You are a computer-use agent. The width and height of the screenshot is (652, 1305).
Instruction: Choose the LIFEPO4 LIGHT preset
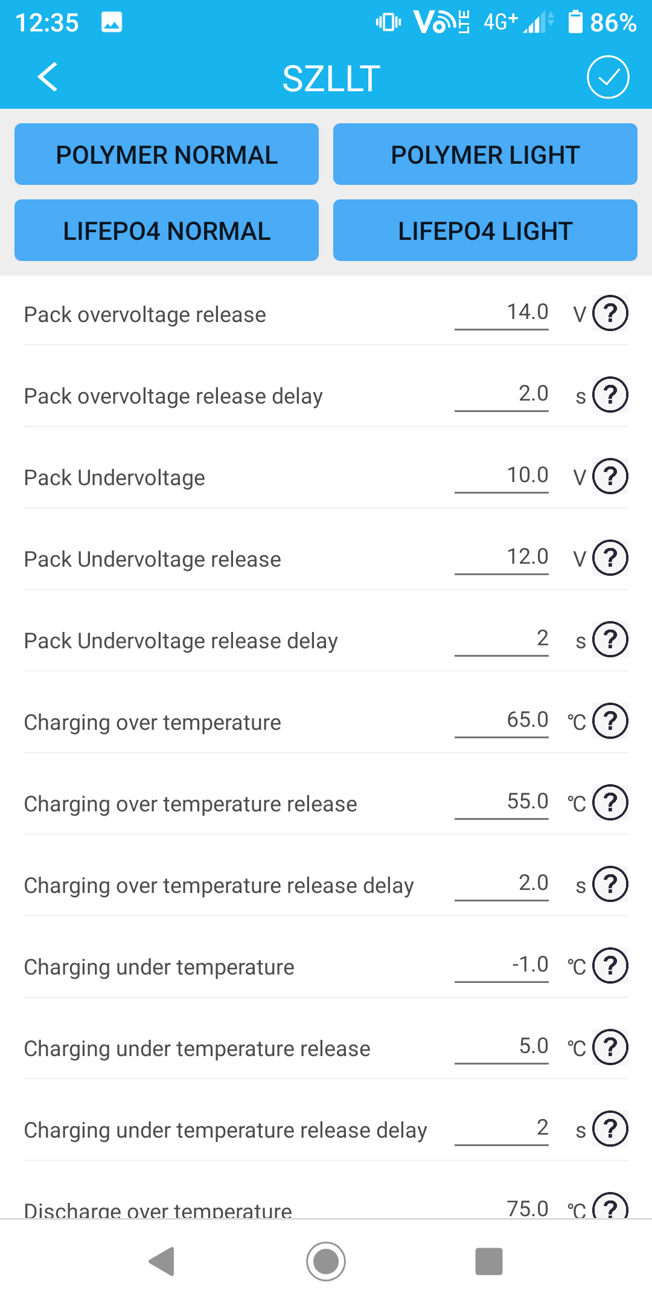coord(485,230)
